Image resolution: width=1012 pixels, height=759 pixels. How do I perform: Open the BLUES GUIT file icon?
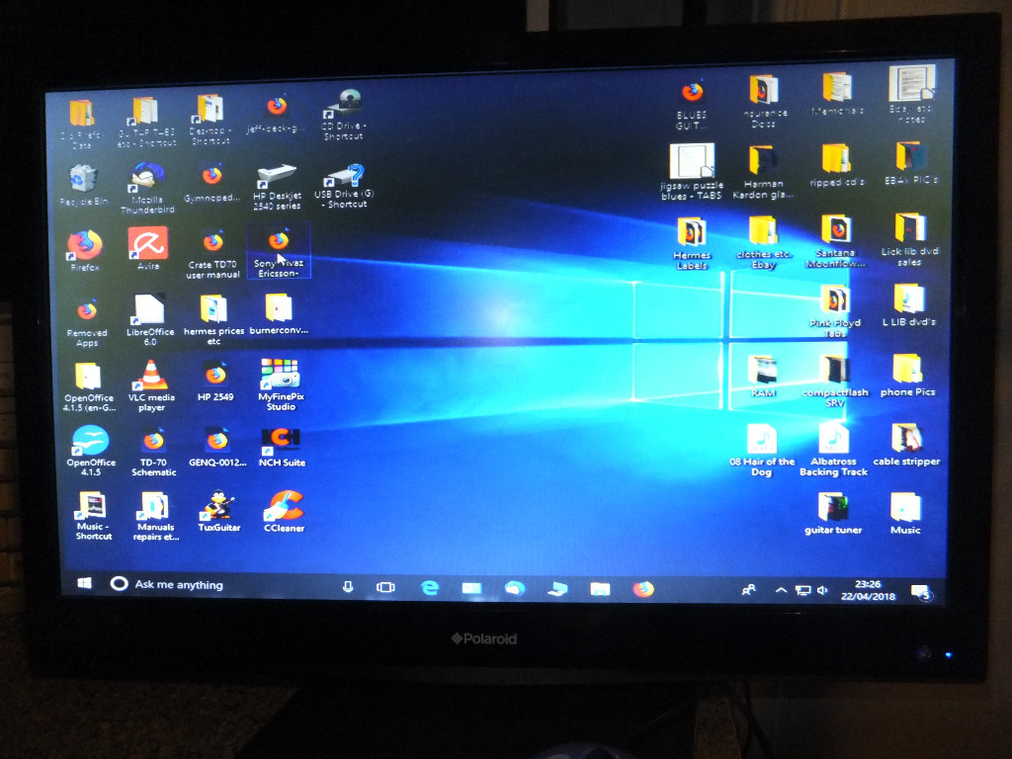coord(692,105)
